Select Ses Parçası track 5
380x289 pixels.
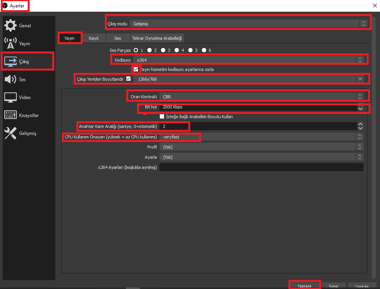191,50
